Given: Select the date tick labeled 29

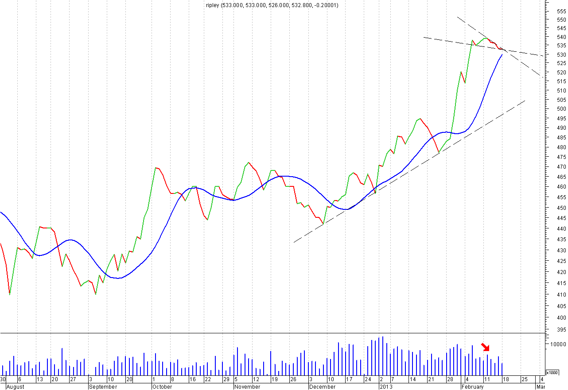Looking at the screenshot, I should 226,379.
